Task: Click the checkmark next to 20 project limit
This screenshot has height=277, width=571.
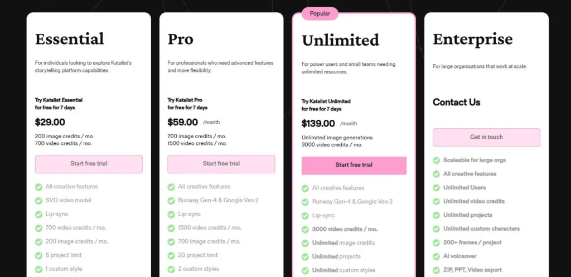Action: coord(171,255)
